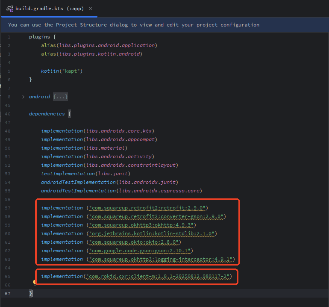Image resolution: width=329 pixels, height=307 pixels.
Task: Click the plugins { line
Action: 42,37
